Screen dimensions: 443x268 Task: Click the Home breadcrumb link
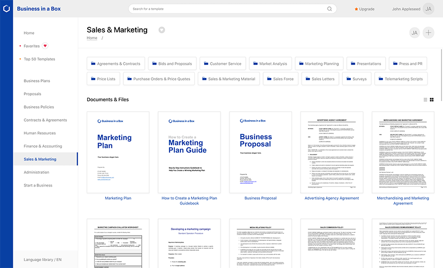coord(92,38)
